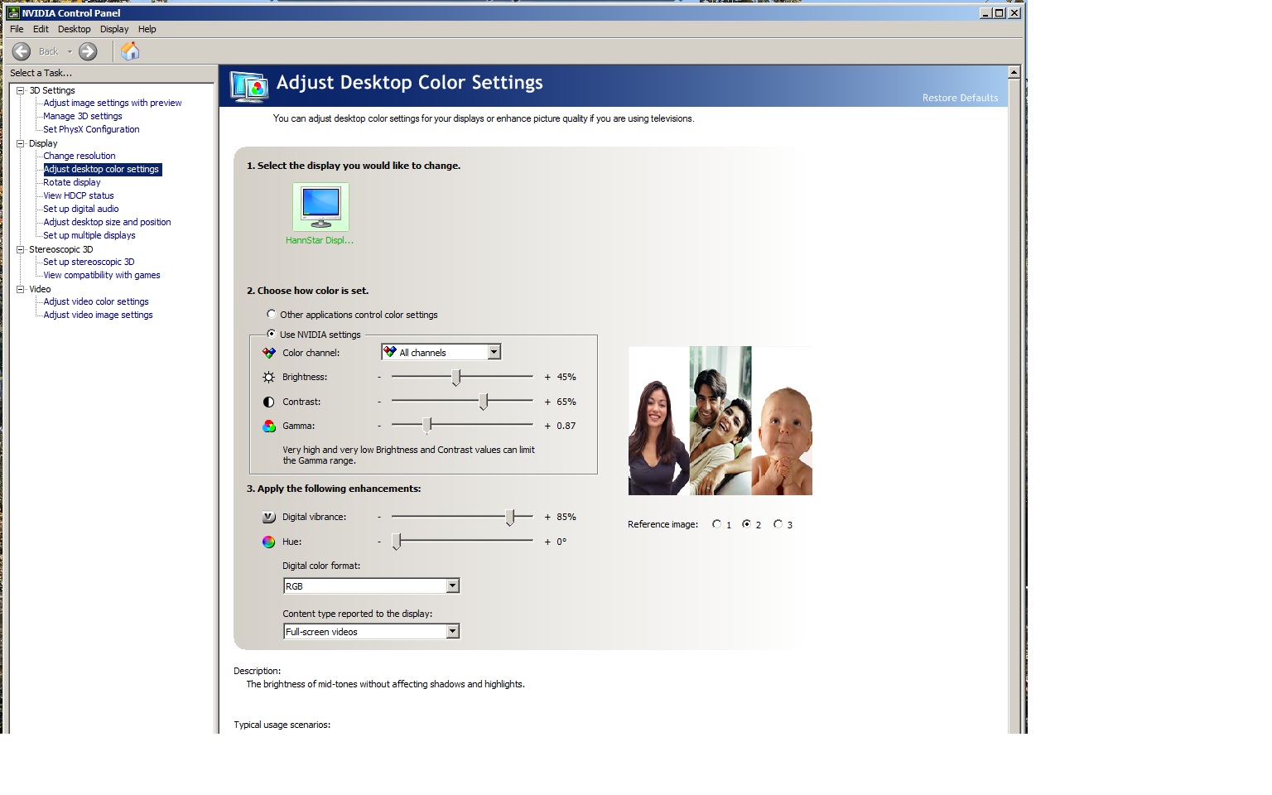This screenshot has width=1272, height=795.
Task: Select the Use NVIDIA settings radio button
Action: [x=271, y=334]
